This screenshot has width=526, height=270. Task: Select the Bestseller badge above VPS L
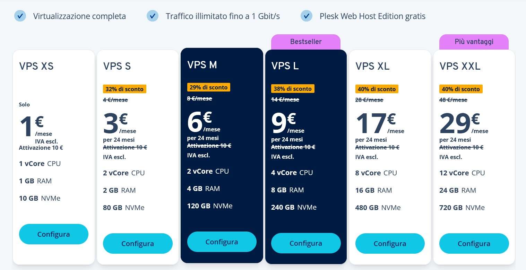coord(306,42)
